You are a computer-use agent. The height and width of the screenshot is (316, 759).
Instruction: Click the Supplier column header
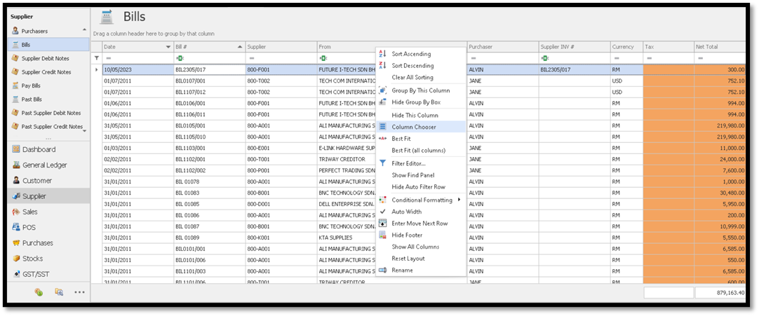pos(281,47)
